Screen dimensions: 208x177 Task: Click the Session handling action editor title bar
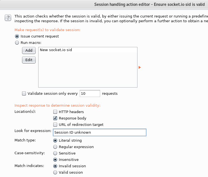tap(104, 4)
